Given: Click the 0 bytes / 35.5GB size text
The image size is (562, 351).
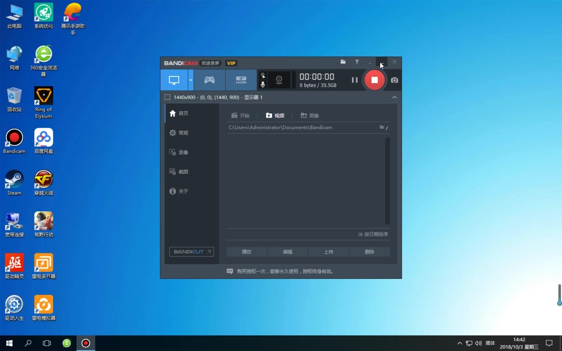Looking at the screenshot, I should (x=318, y=85).
